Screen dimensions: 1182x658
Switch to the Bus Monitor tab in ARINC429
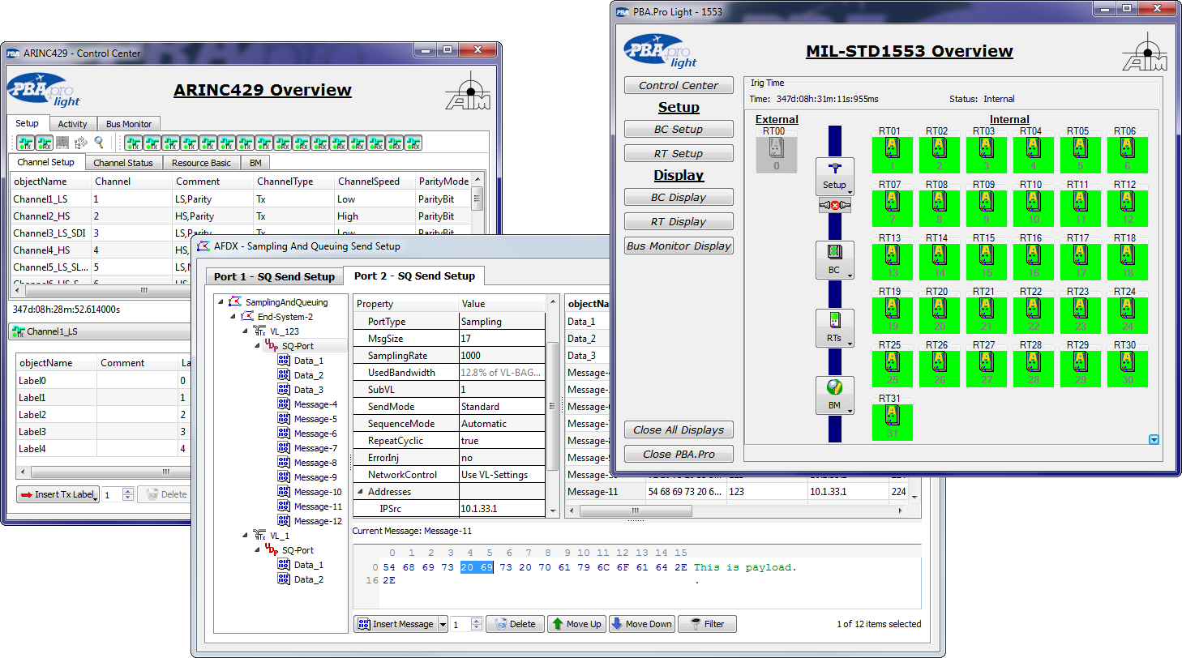point(128,123)
